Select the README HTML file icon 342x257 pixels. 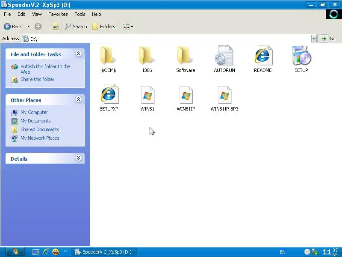263,56
